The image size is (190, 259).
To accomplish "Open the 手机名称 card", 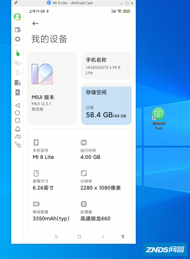I will [106, 66].
